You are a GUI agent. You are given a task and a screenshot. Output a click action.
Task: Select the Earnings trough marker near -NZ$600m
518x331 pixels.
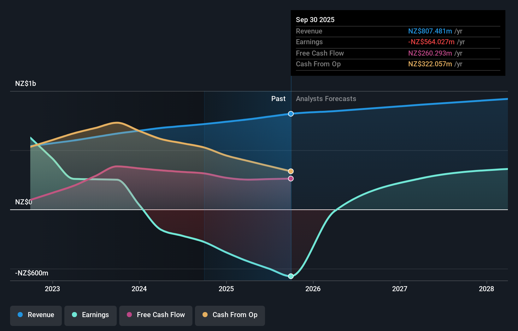pyautogui.click(x=291, y=276)
